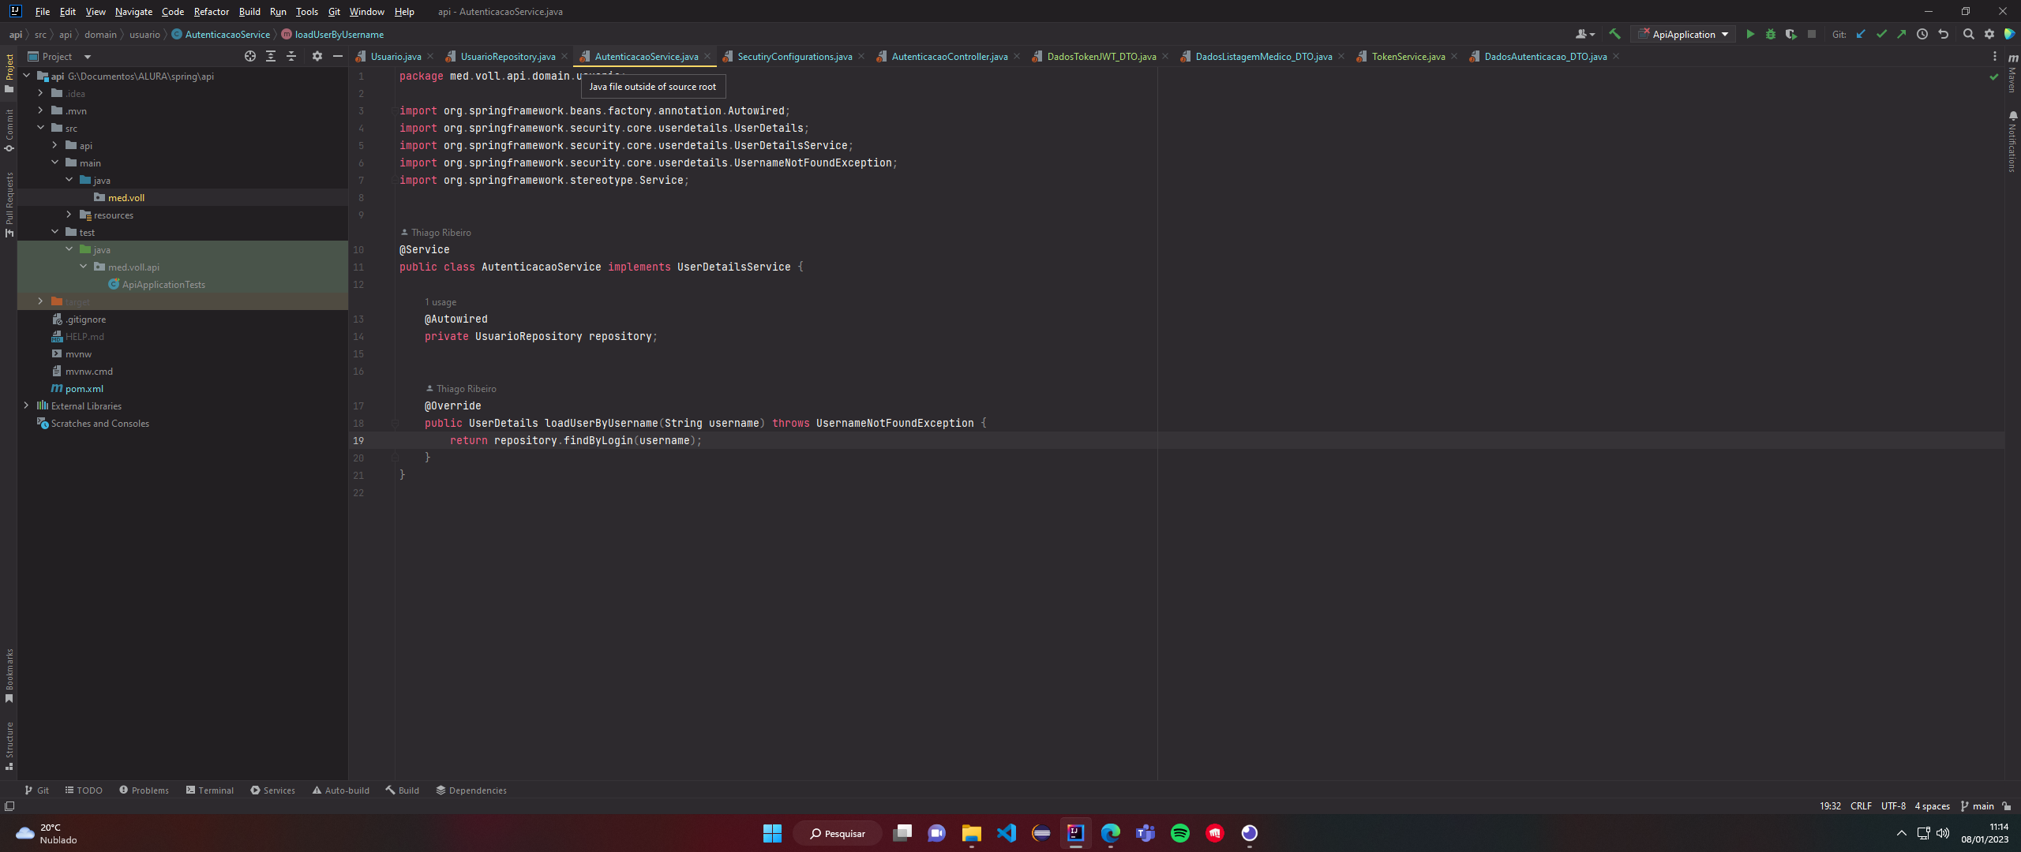Click the Run button in toolbar
This screenshot has width=2021, height=852.
pos(1749,33)
